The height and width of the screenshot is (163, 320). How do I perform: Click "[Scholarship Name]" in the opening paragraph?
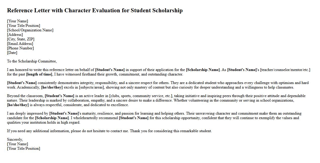203,70
